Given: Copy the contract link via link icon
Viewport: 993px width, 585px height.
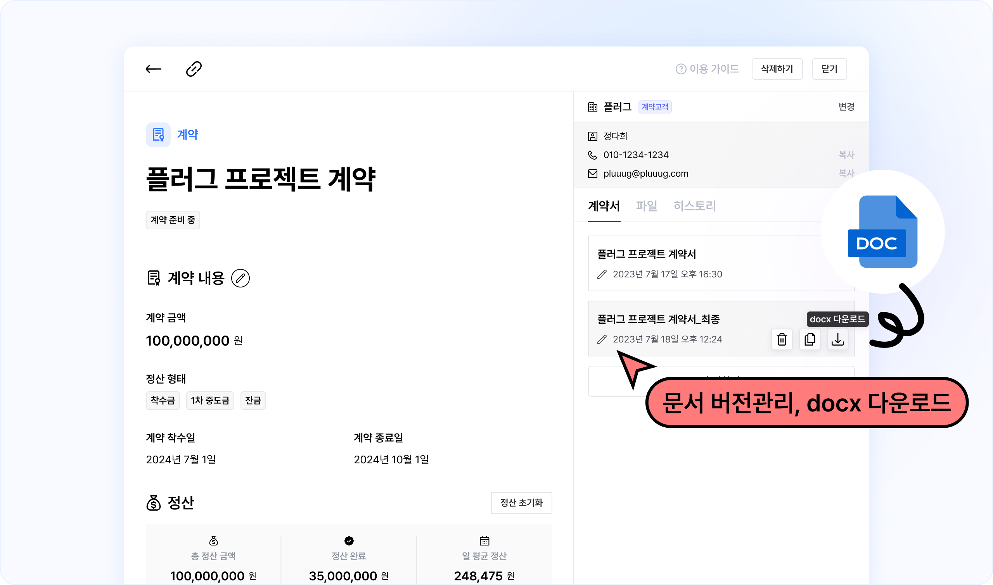Looking at the screenshot, I should 194,69.
